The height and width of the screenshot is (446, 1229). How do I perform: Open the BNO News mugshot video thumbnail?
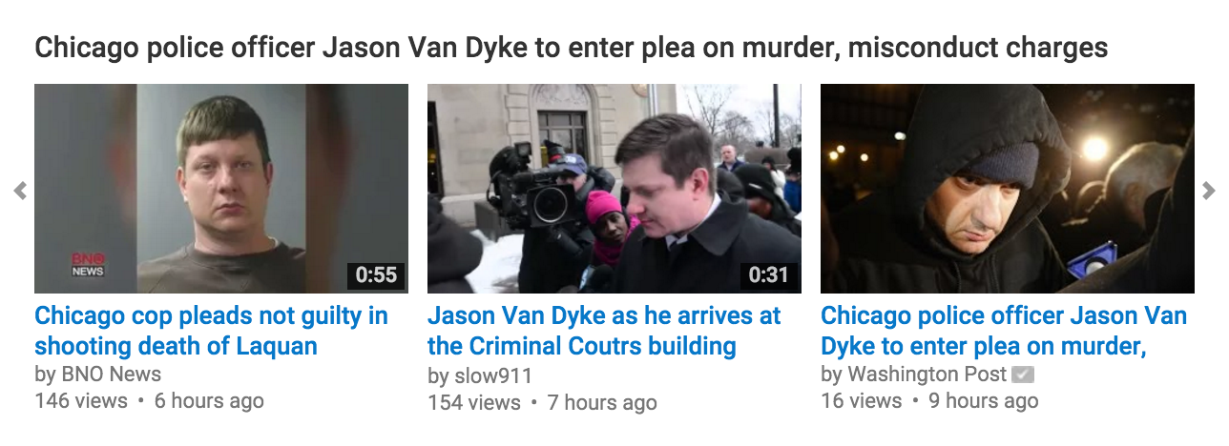pyautogui.click(x=221, y=189)
